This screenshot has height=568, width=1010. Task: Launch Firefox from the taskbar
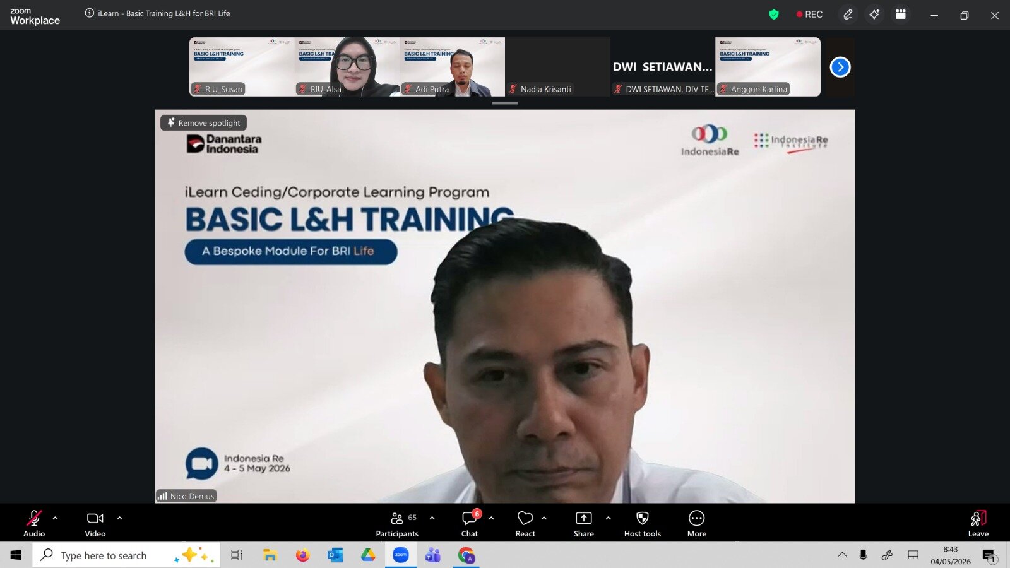point(303,555)
